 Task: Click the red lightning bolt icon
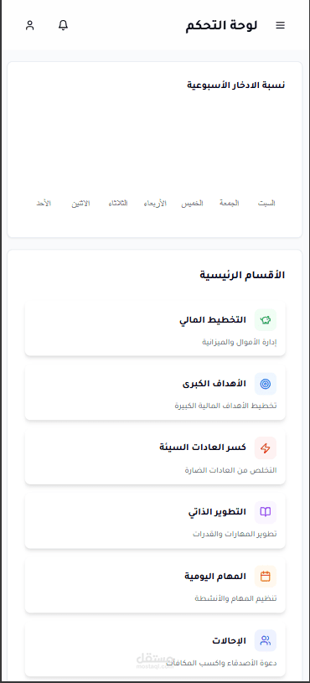tap(266, 448)
